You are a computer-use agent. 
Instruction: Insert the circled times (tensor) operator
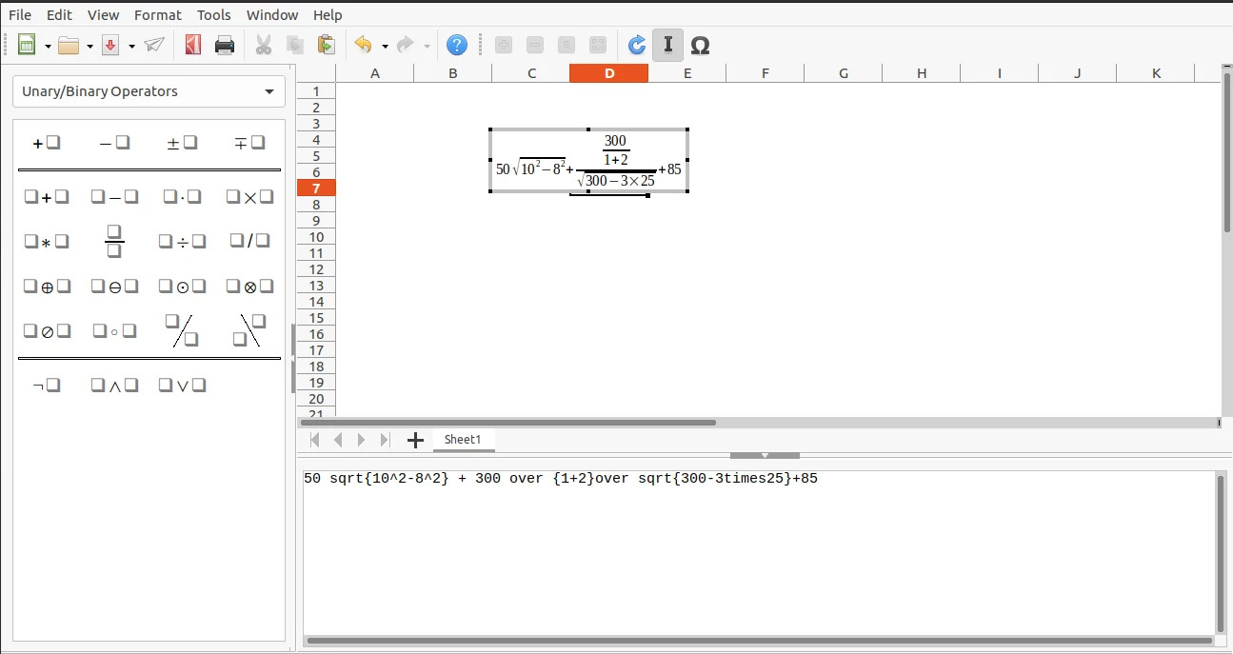249,287
